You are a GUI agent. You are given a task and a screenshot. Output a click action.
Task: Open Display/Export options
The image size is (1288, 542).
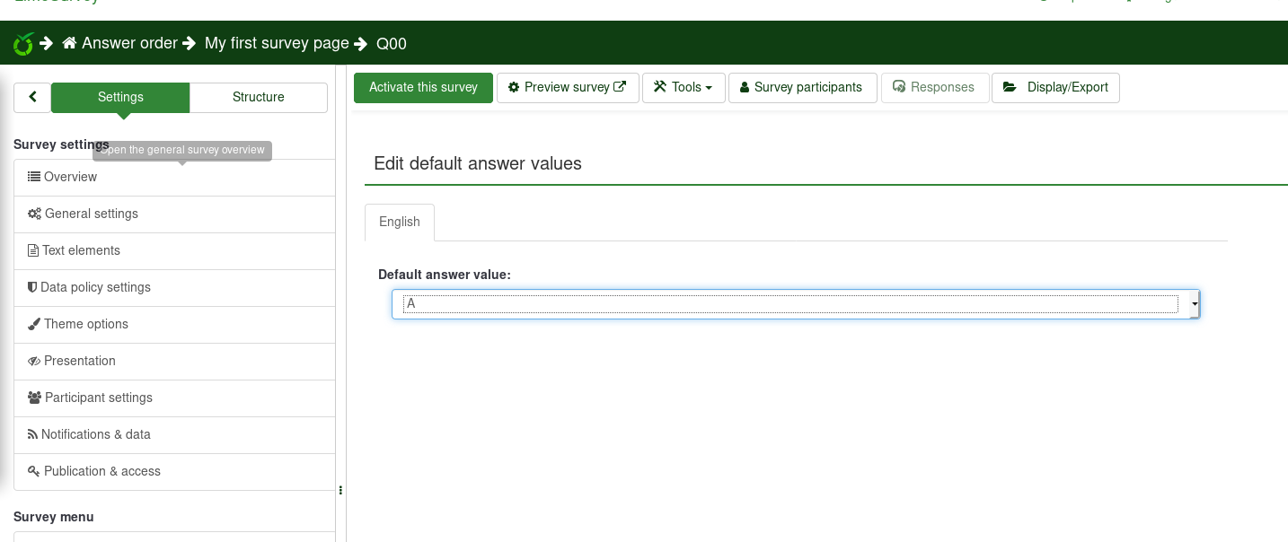tap(1055, 88)
